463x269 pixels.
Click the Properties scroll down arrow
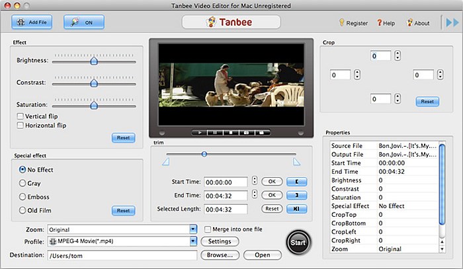pos(442,249)
